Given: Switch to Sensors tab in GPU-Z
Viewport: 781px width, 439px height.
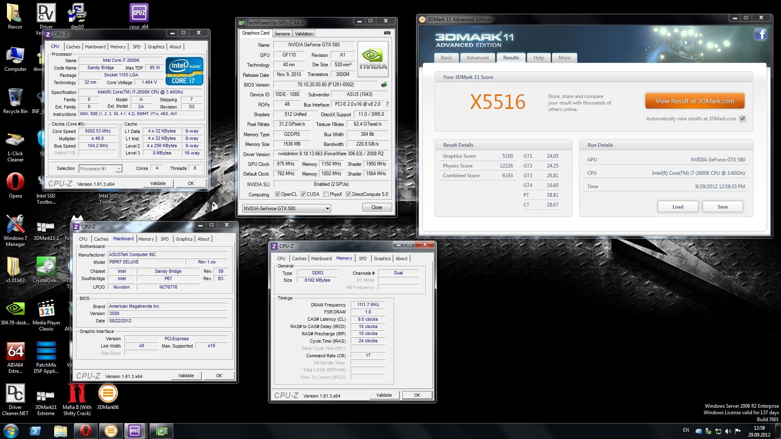Looking at the screenshot, I should [282, 34].
